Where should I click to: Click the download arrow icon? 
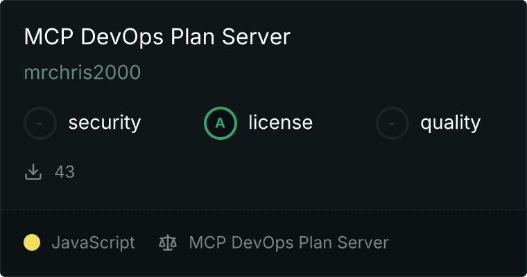click(33, 172)
